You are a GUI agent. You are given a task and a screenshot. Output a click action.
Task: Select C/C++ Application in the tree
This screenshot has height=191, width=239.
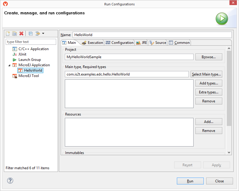33,49
